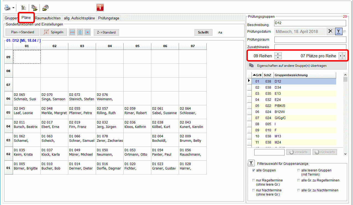The height and width of the screenshot is (205, 353).
Task: Clear exam date with the X button
Action: coord(330,31)
